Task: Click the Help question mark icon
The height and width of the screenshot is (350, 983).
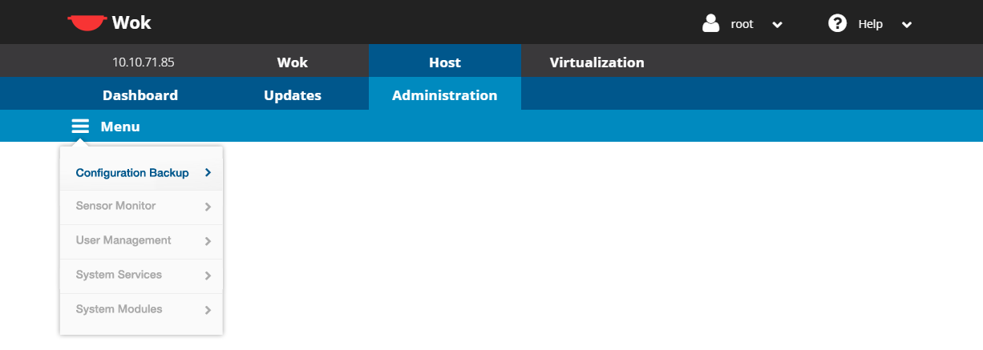Action: pyautogui.click(x=837, y=23)
